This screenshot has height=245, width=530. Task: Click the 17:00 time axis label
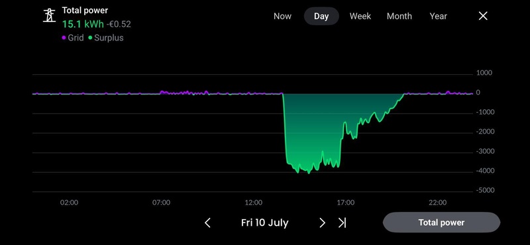tap(345, 203)
